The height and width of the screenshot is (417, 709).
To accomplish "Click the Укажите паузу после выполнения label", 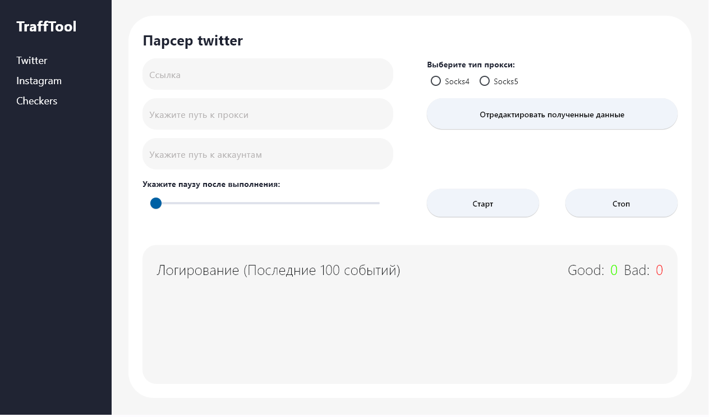I will coord(211,184).
